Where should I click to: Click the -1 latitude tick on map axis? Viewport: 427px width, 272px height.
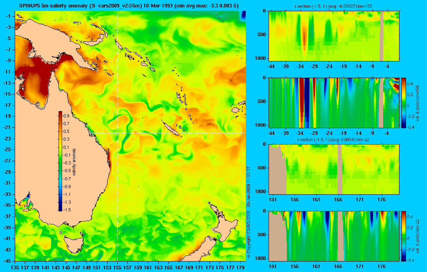click(8, 16)
